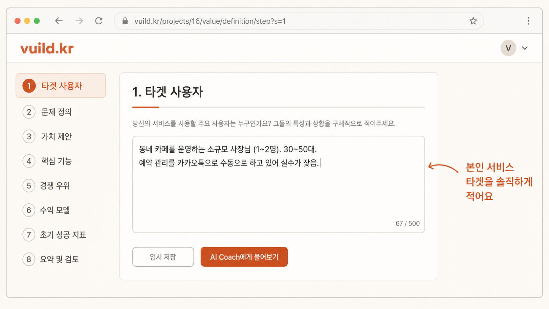Viewport: 549px width, 309px height.
Task: Expand the account dropdown chevron
Action: coord(525,48)
